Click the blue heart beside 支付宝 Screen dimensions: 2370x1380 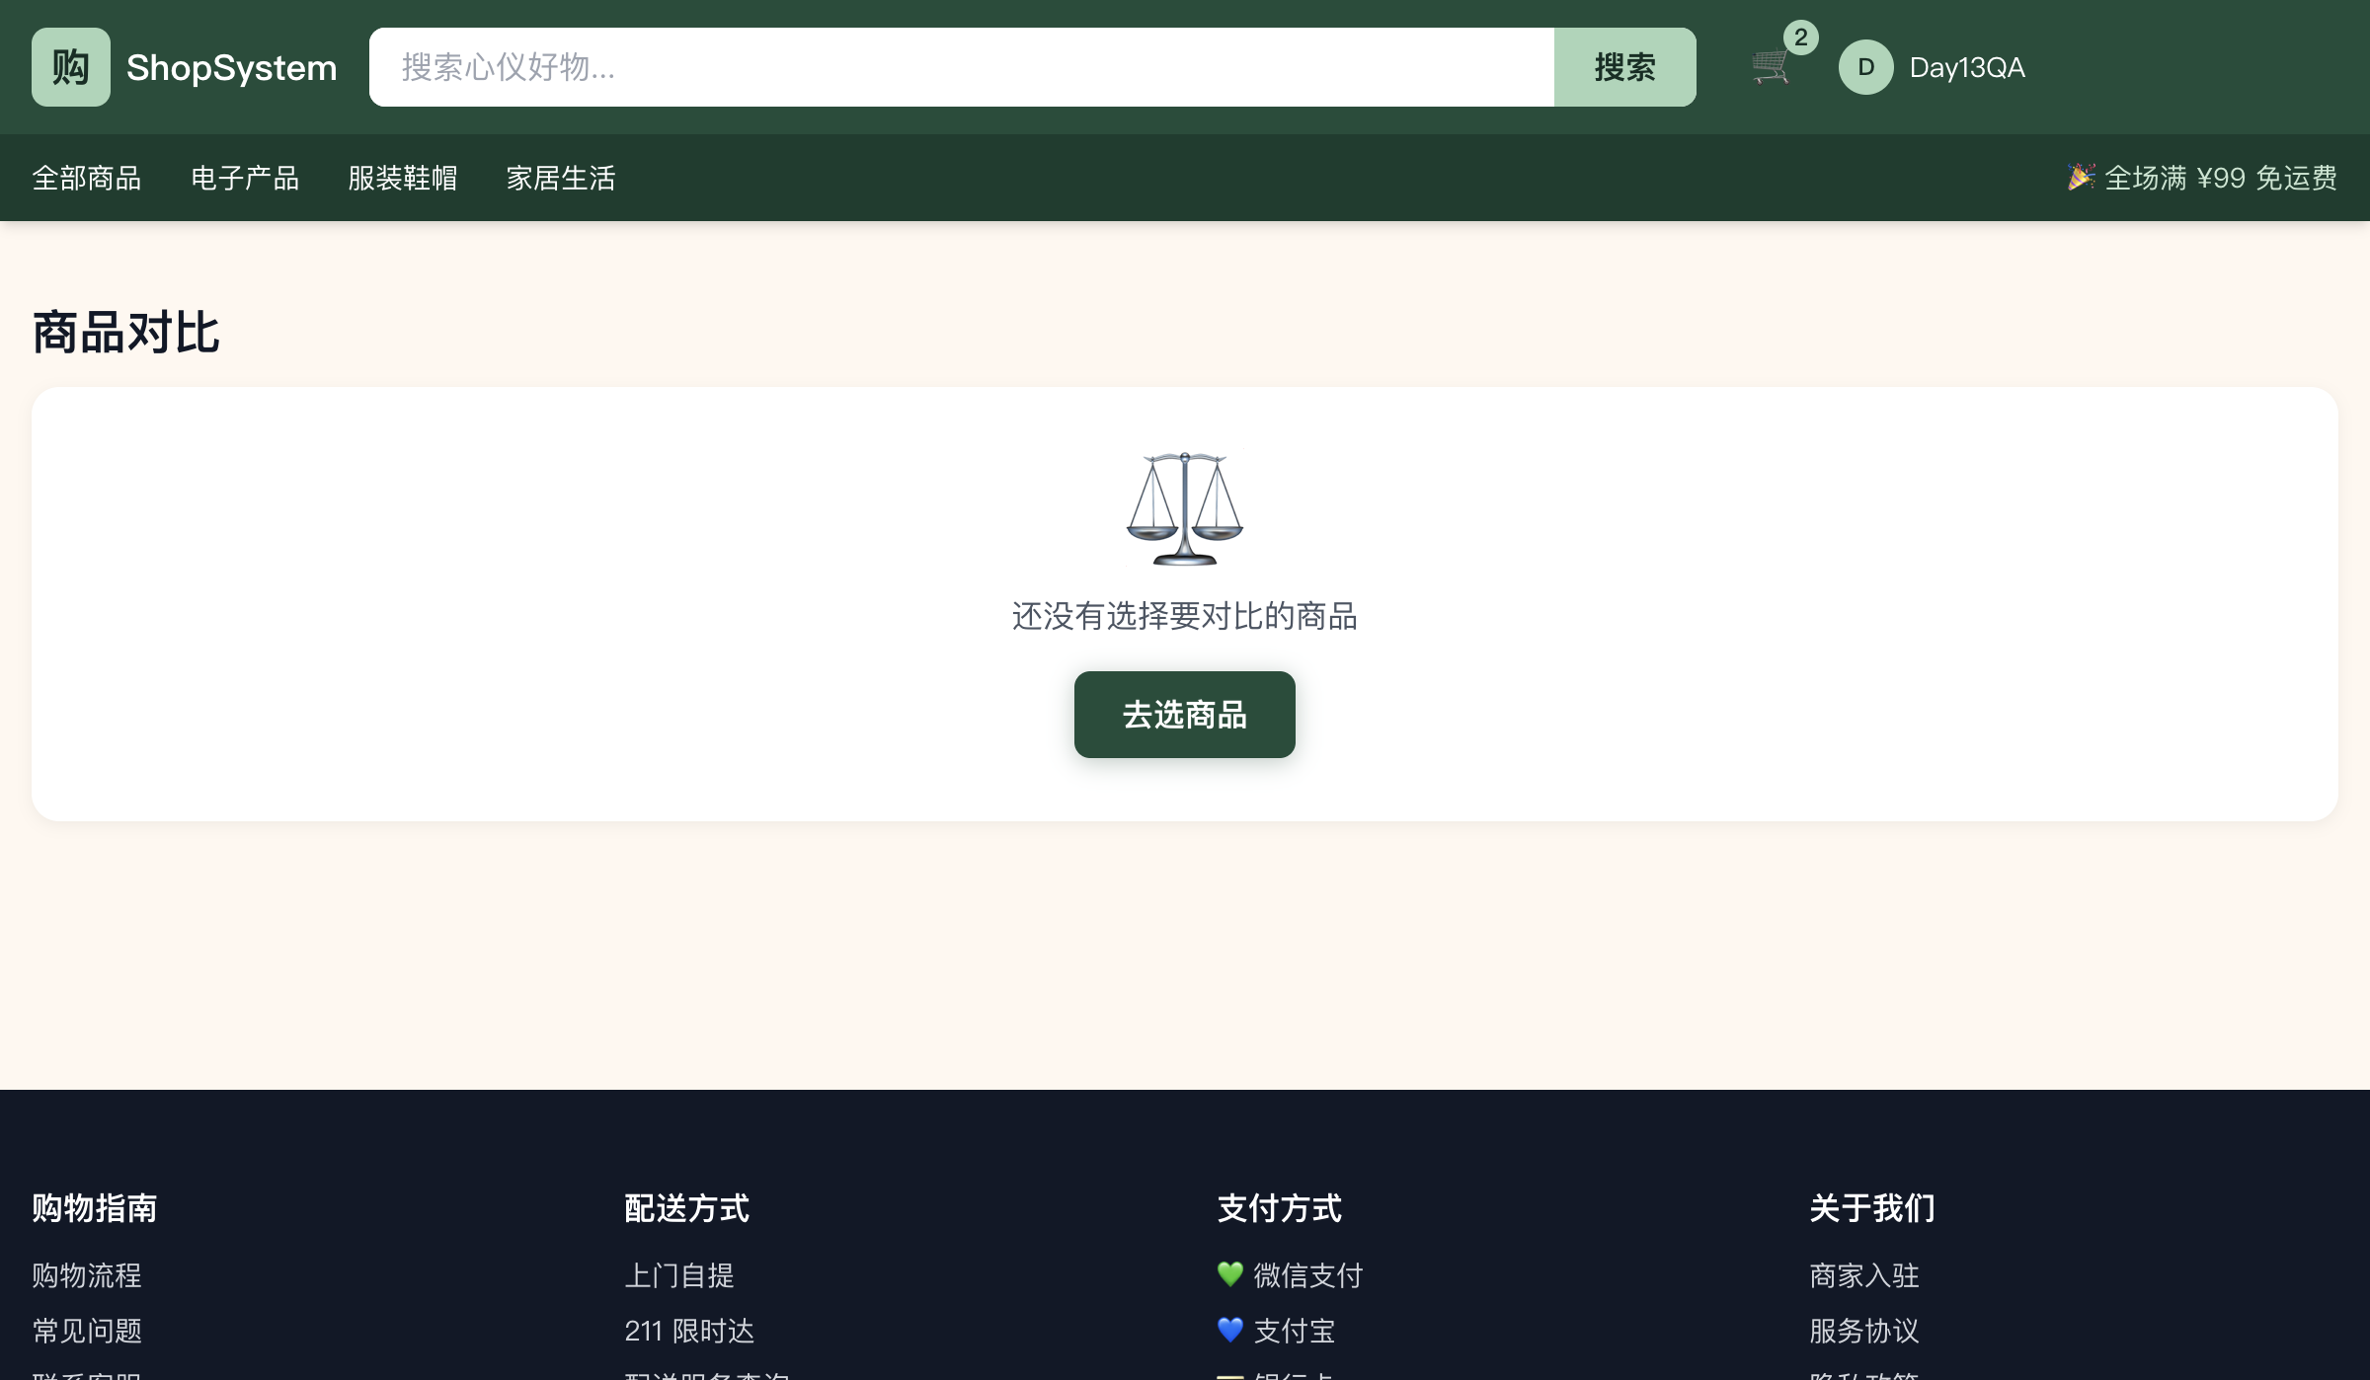(1230, 1330)
